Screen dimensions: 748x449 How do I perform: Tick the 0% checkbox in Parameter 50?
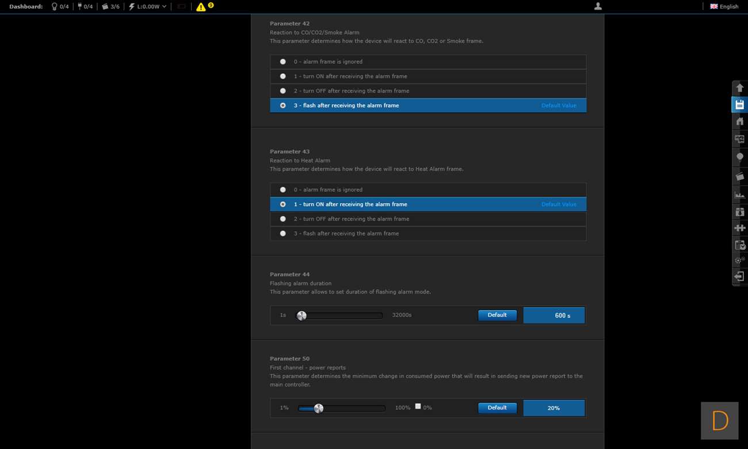point(418,406)
